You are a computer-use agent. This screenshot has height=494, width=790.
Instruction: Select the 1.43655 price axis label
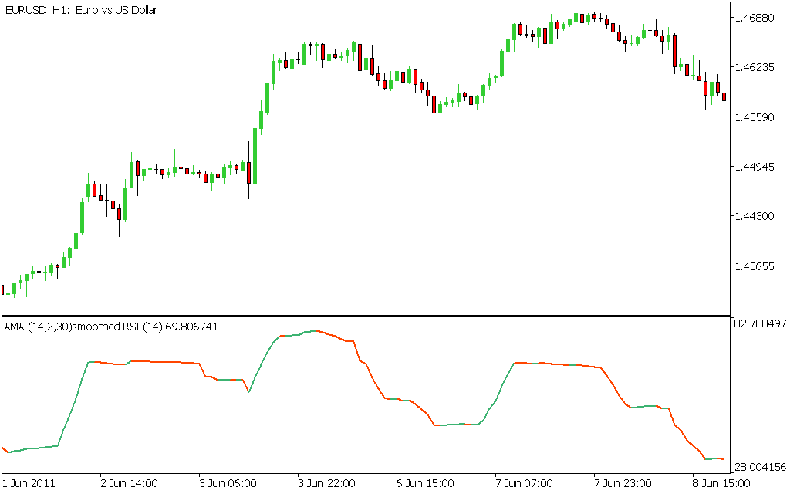pyautogui.click(x=758, y=266)
